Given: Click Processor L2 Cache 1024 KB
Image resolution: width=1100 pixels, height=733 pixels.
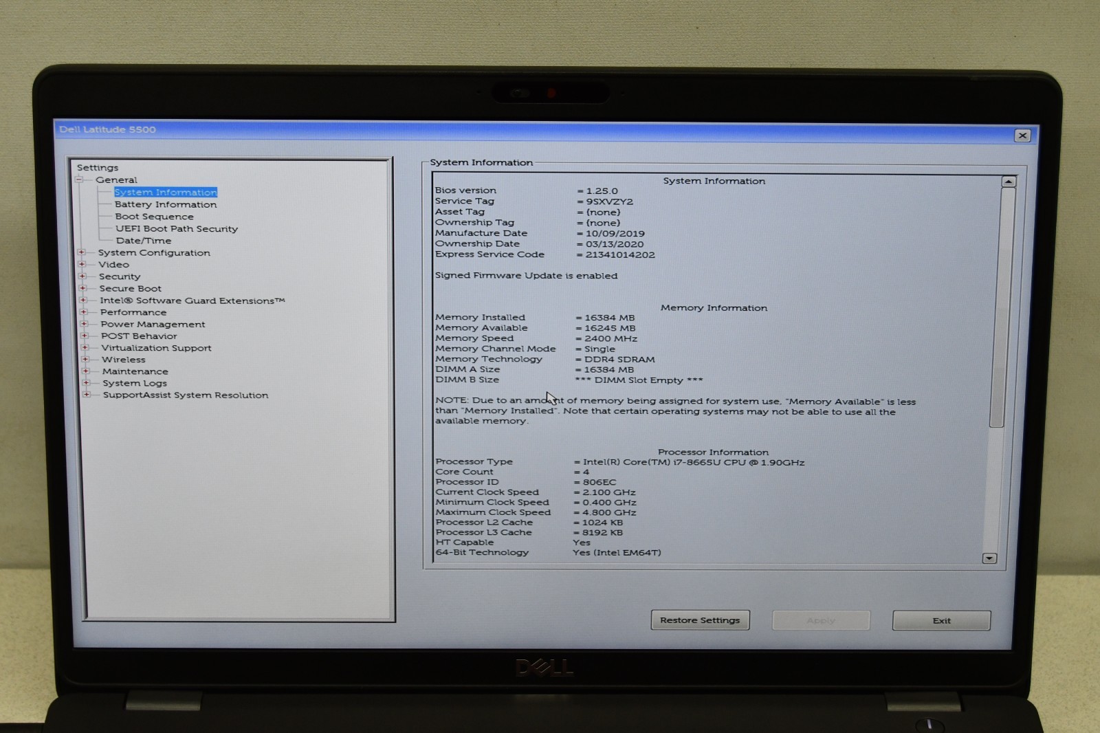Looking at the screenshot, I should tap(602, 523).
